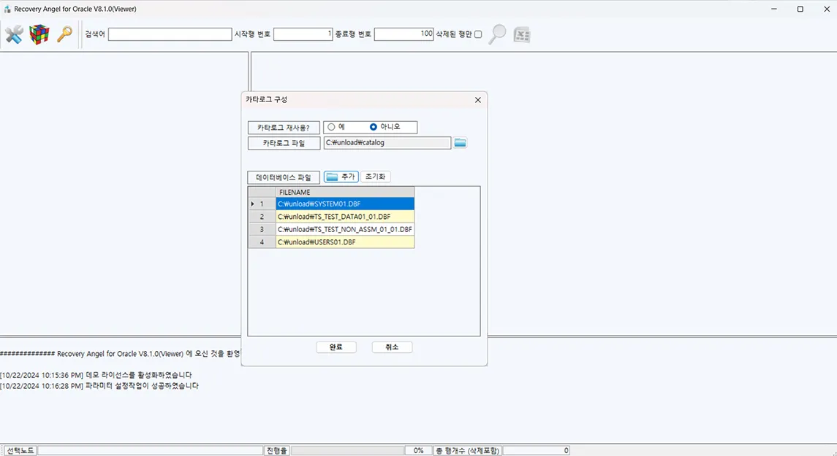Select the 아니오 radio option
The width and height of the screenshot is (837, 456).
pyautogui.click(x=374, y=127)
